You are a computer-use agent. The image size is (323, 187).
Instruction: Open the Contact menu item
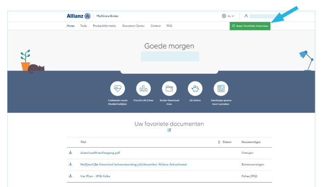155,26
